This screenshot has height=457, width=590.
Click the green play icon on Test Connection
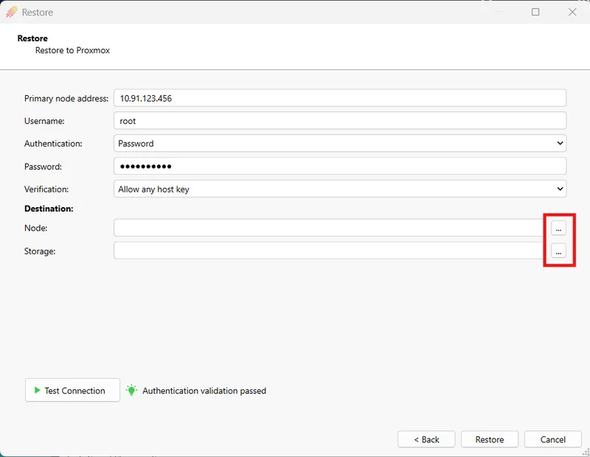pos(37,391)
